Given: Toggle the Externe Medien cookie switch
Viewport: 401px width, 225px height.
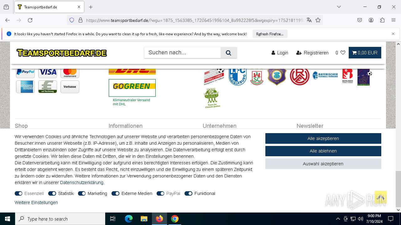Looking at the screenshot, I should [115, 193].
